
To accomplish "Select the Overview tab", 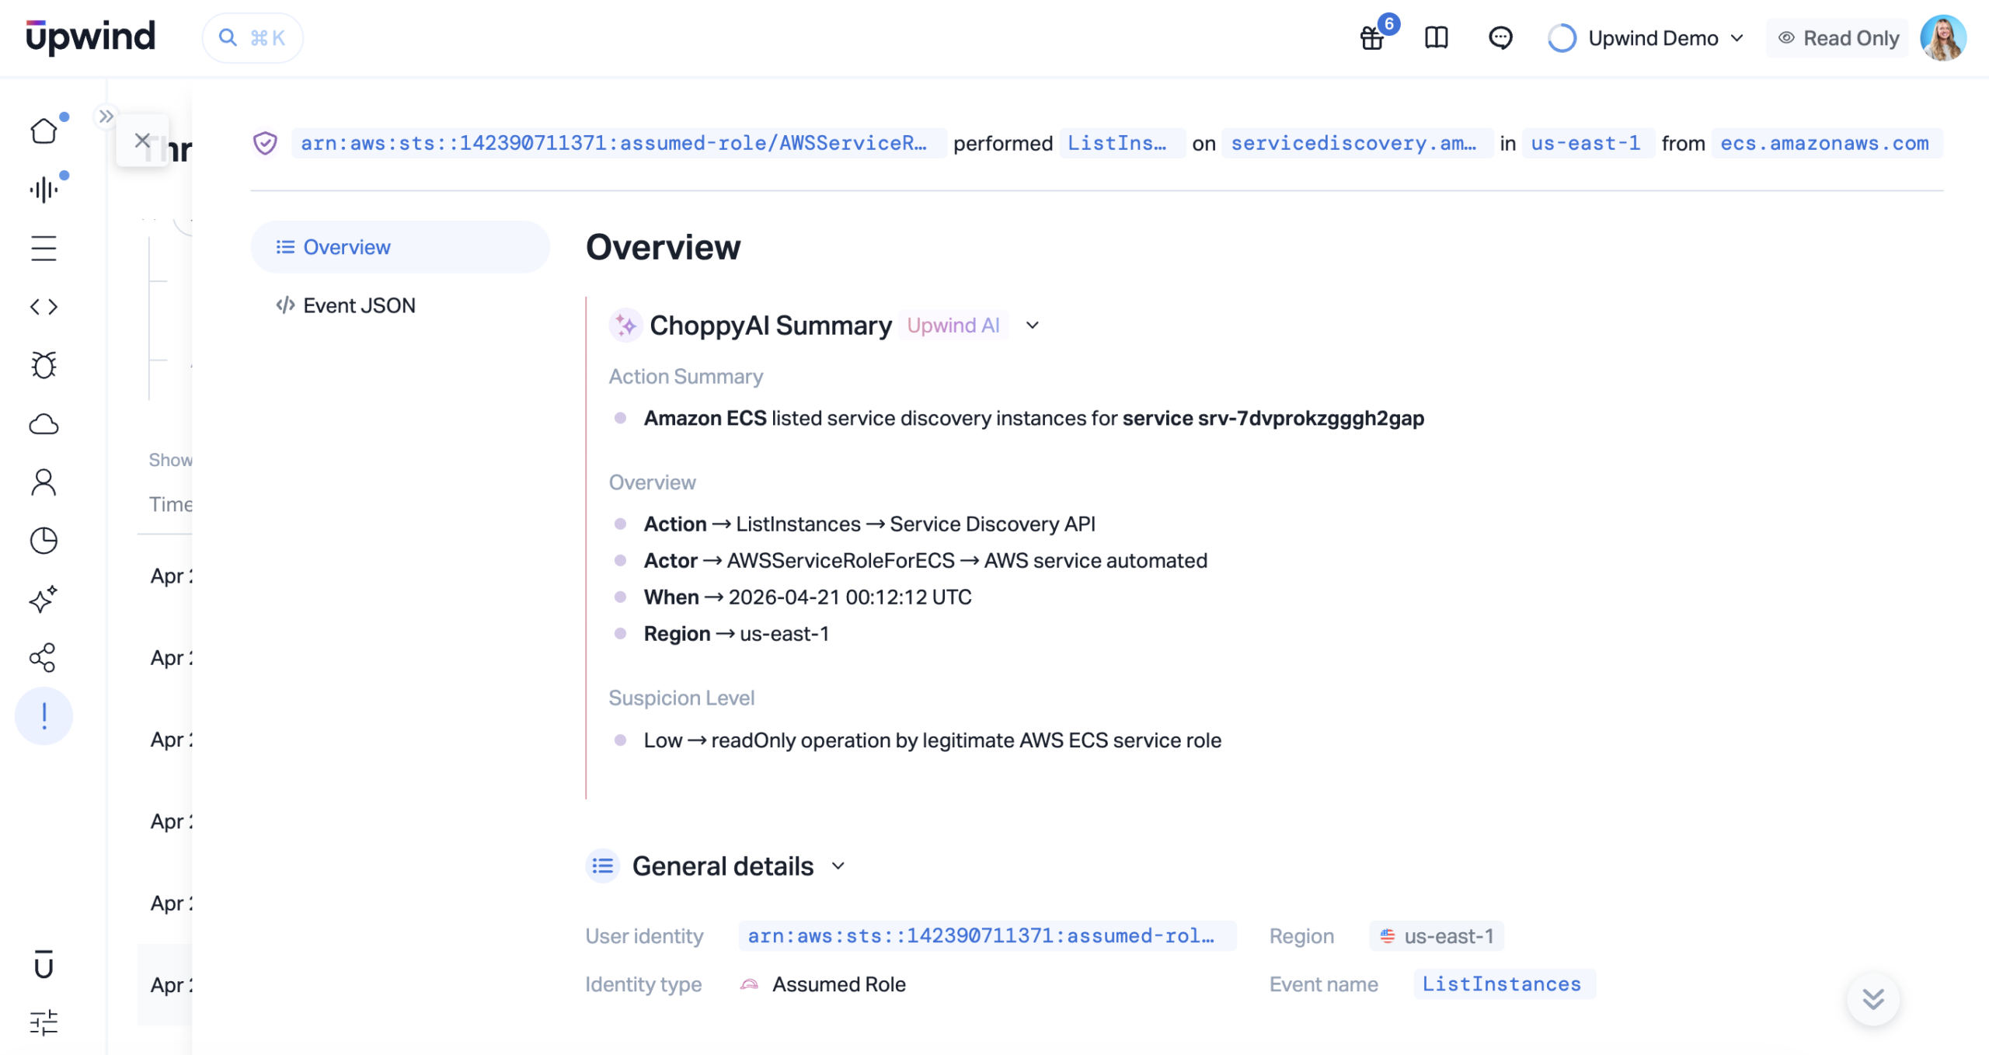I will click(400, 247).
